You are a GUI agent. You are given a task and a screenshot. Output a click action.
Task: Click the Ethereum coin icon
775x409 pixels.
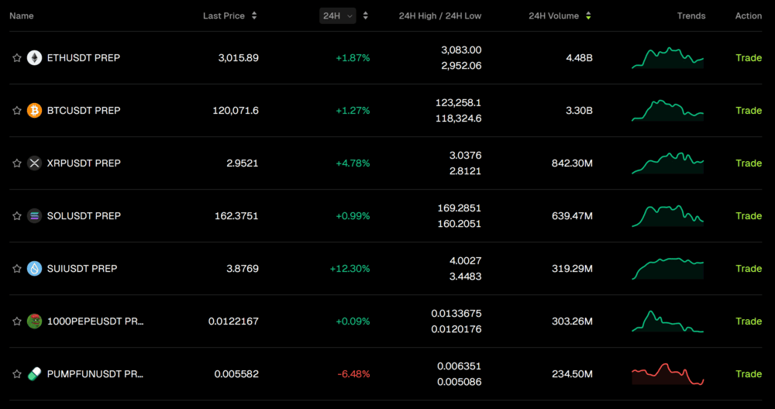click(x=34, y=58)
